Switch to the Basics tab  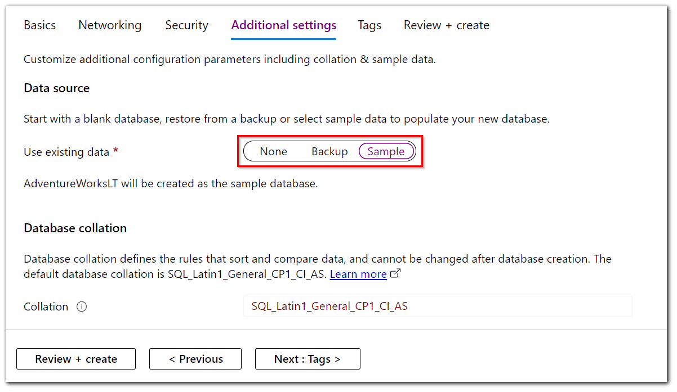point(39,25)
